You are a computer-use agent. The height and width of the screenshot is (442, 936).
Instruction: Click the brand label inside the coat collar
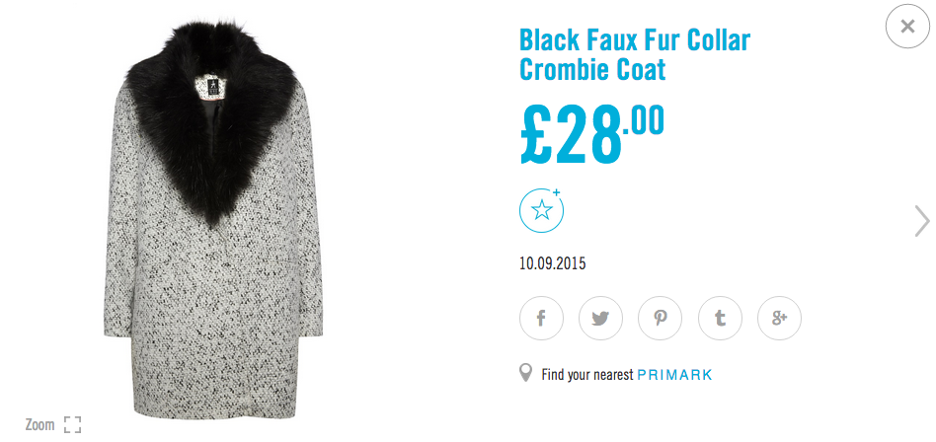[212, 88]
